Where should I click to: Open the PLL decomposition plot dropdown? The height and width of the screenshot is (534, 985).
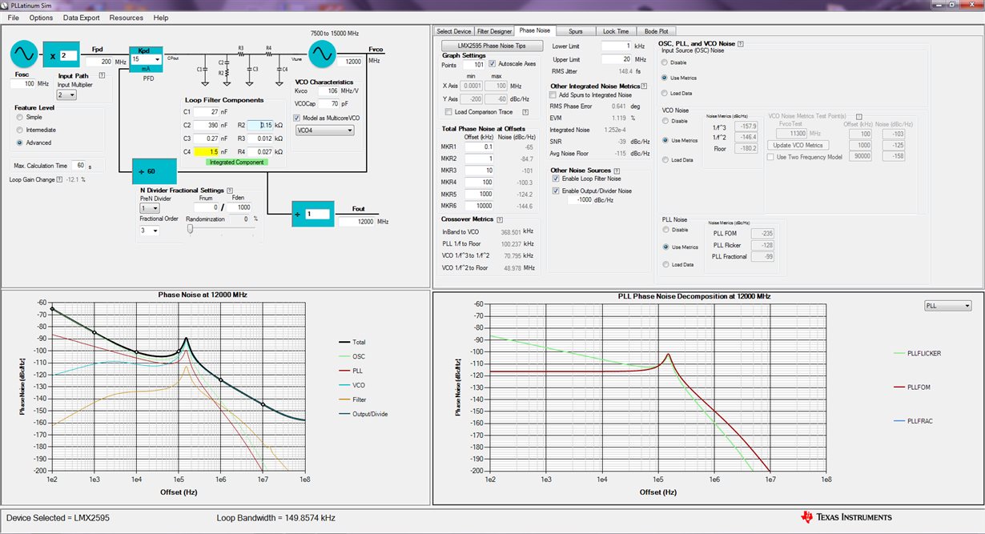pyautogui.click(x=947, y=306)
